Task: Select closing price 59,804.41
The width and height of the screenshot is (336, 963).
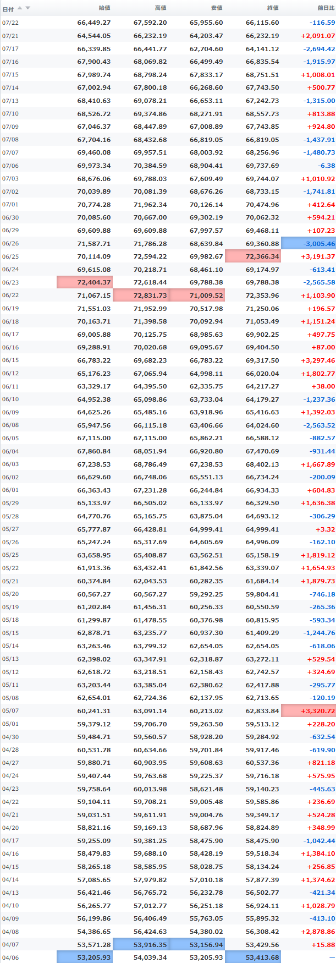Action: pyautogui.click(x=262, y=594)
